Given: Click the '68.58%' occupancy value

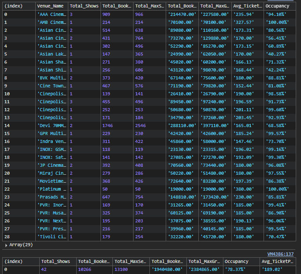Looking at the screenshot, I should 276,125.
